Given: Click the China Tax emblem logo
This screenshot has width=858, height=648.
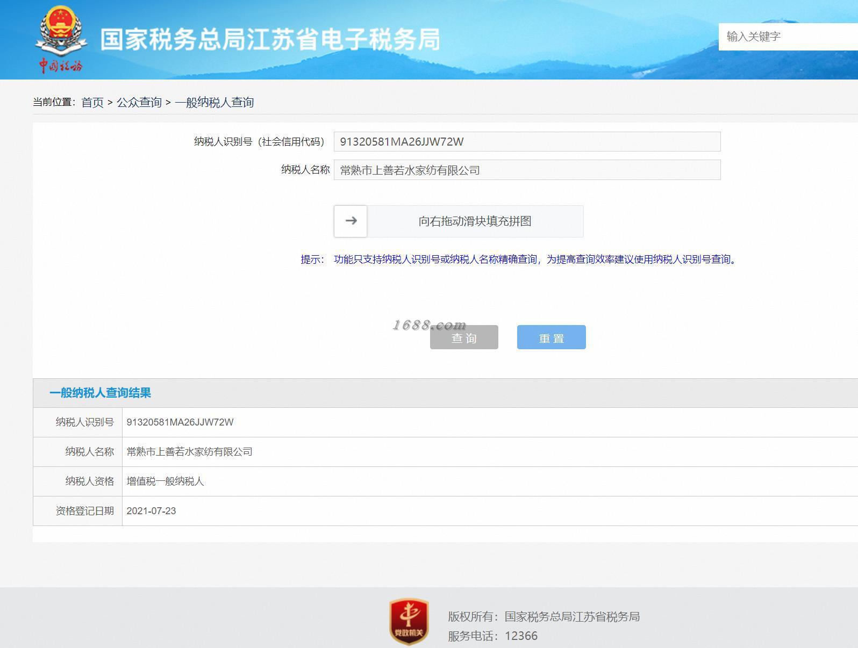Looking at the screenshot, I should [x=61, y=39].
